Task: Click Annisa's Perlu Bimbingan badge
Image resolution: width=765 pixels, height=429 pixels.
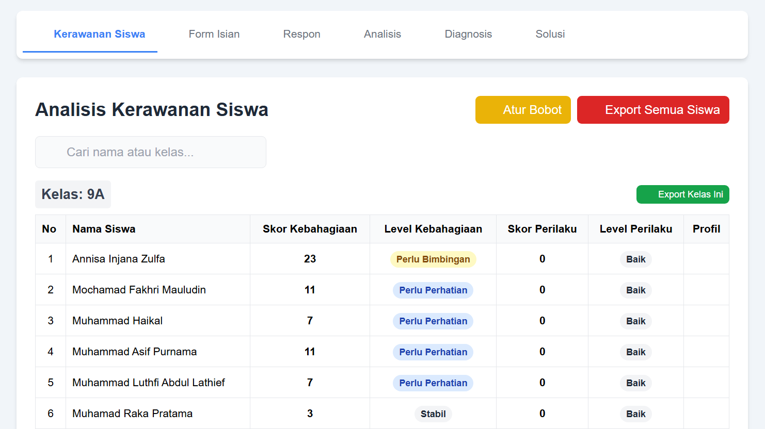Action: [x=433, y=259]
